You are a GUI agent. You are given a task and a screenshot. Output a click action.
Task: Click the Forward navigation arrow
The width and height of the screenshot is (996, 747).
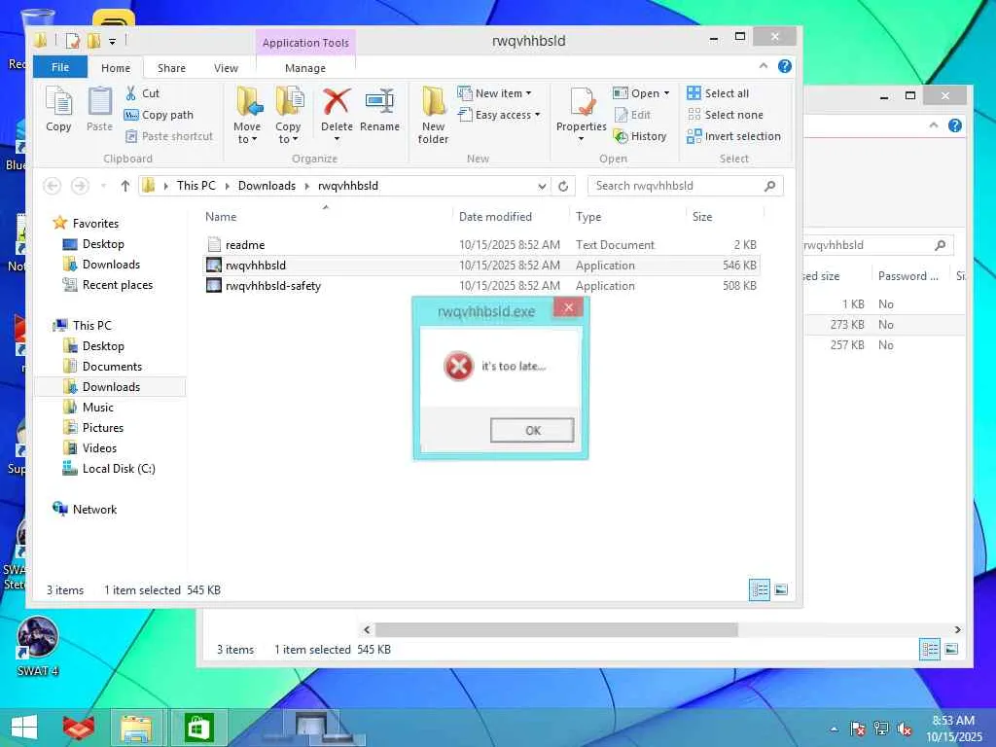coord(80,186)
